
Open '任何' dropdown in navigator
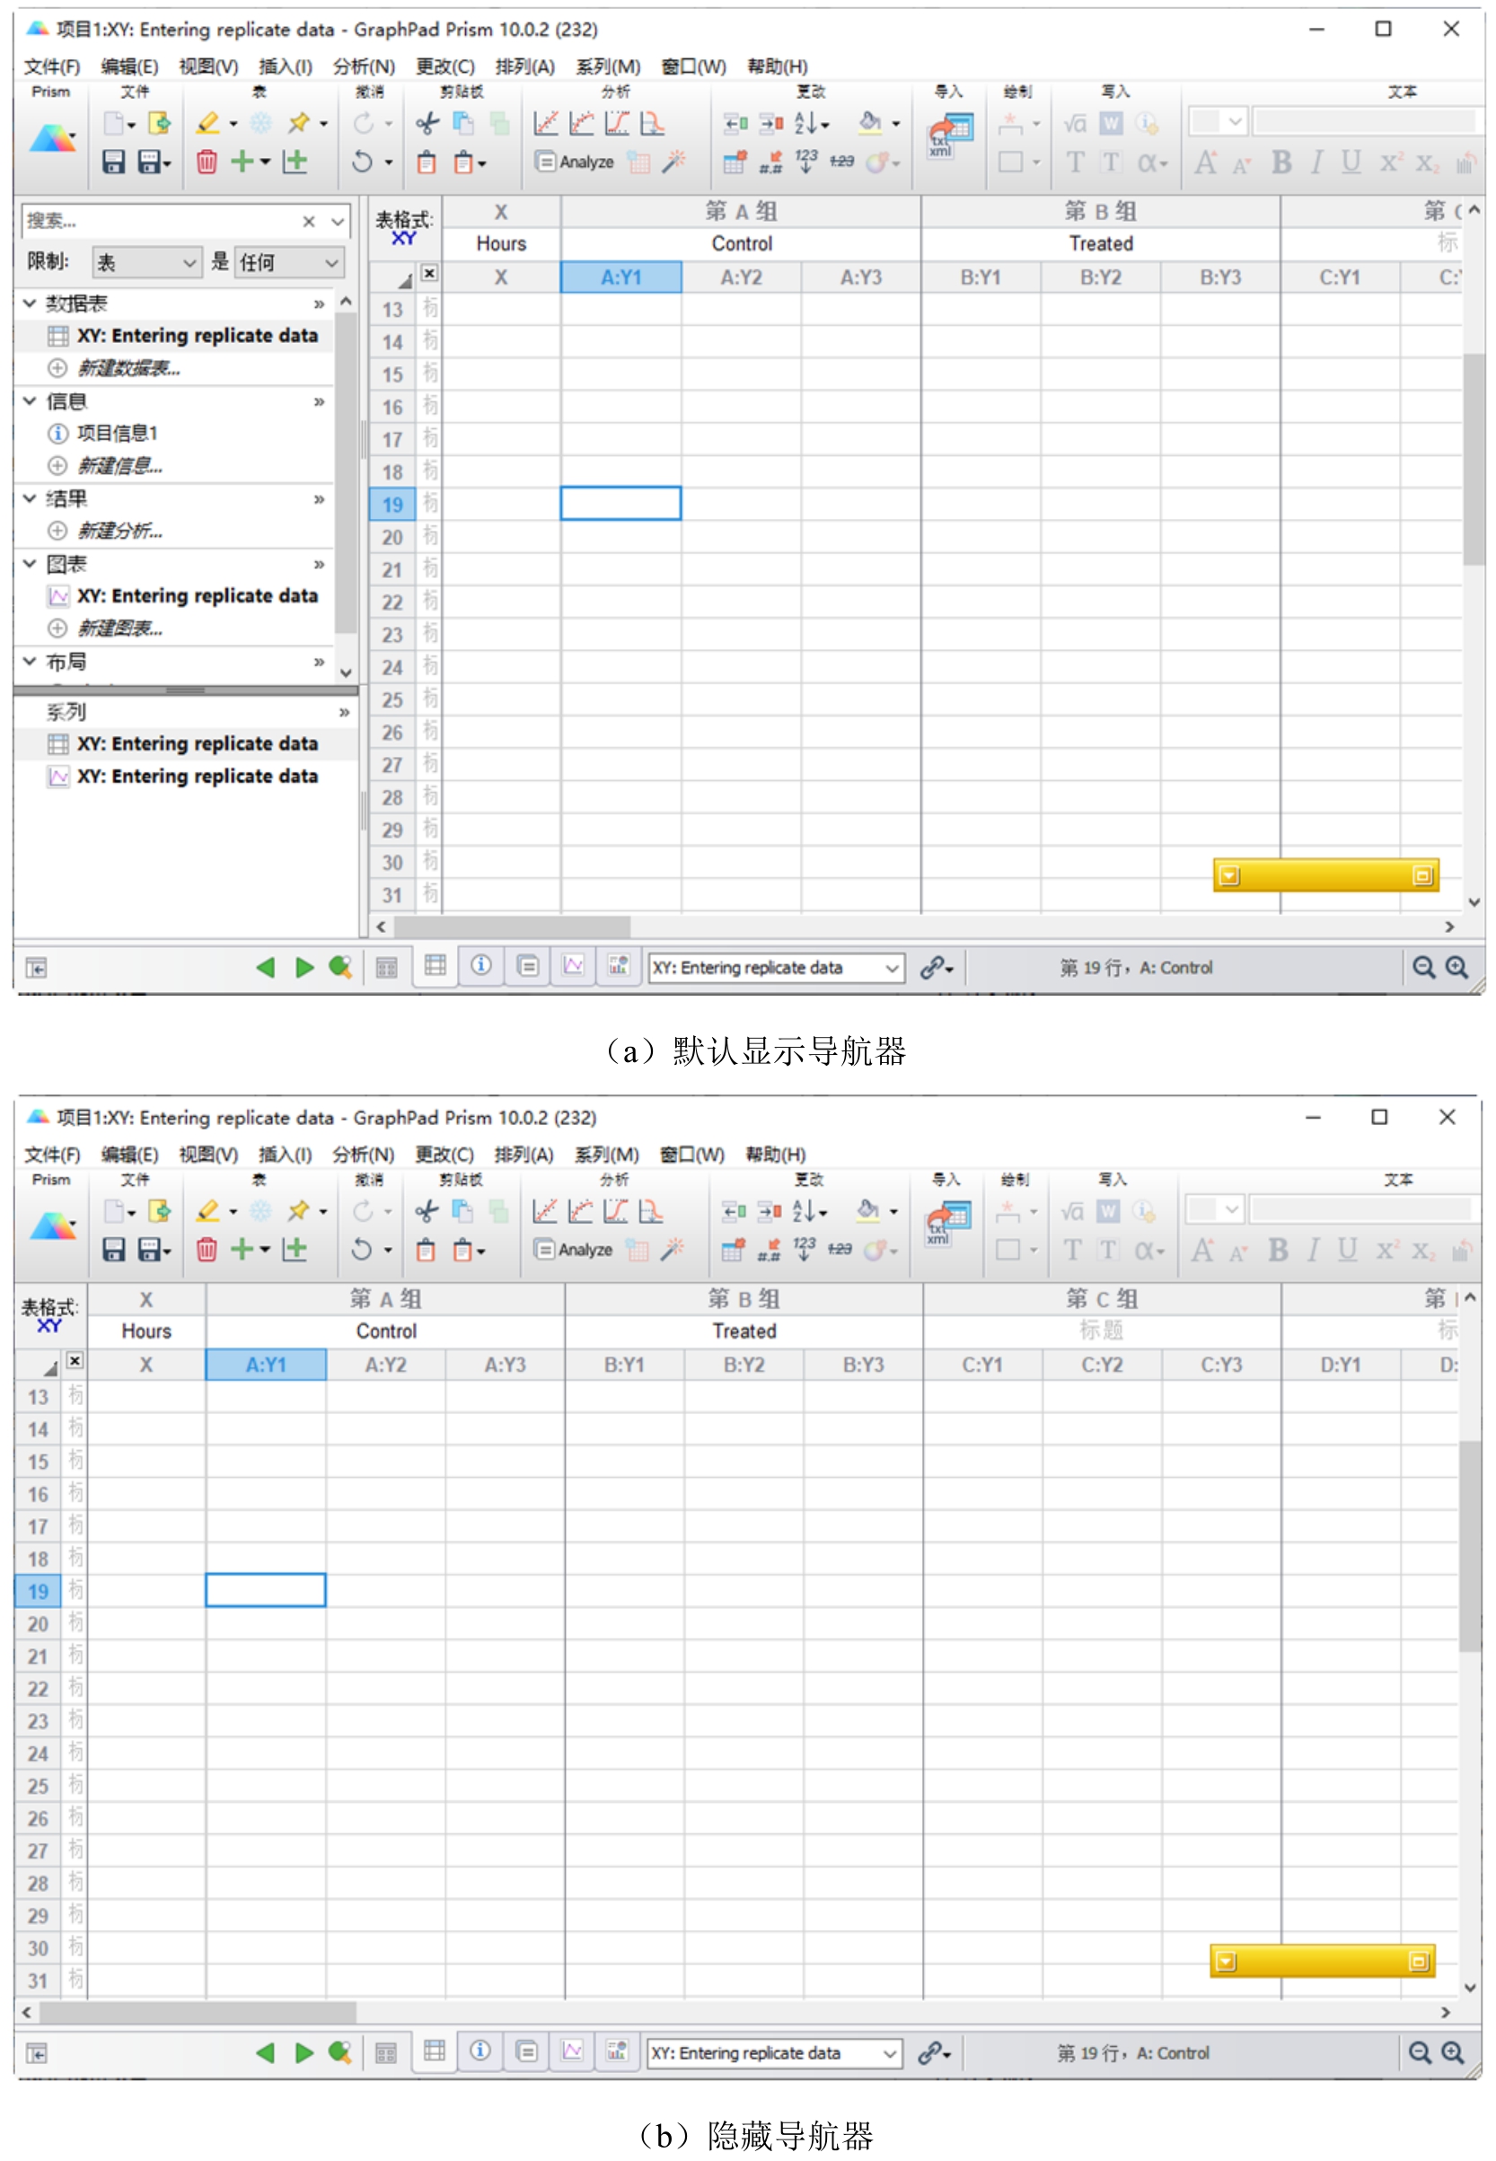tap(289, 262)
